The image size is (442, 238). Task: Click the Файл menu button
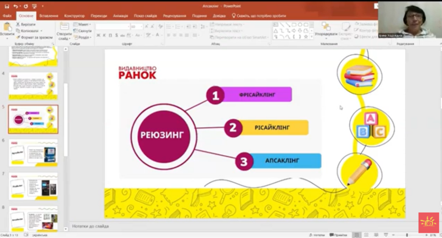pyautogui.click(x=7, y=16)
